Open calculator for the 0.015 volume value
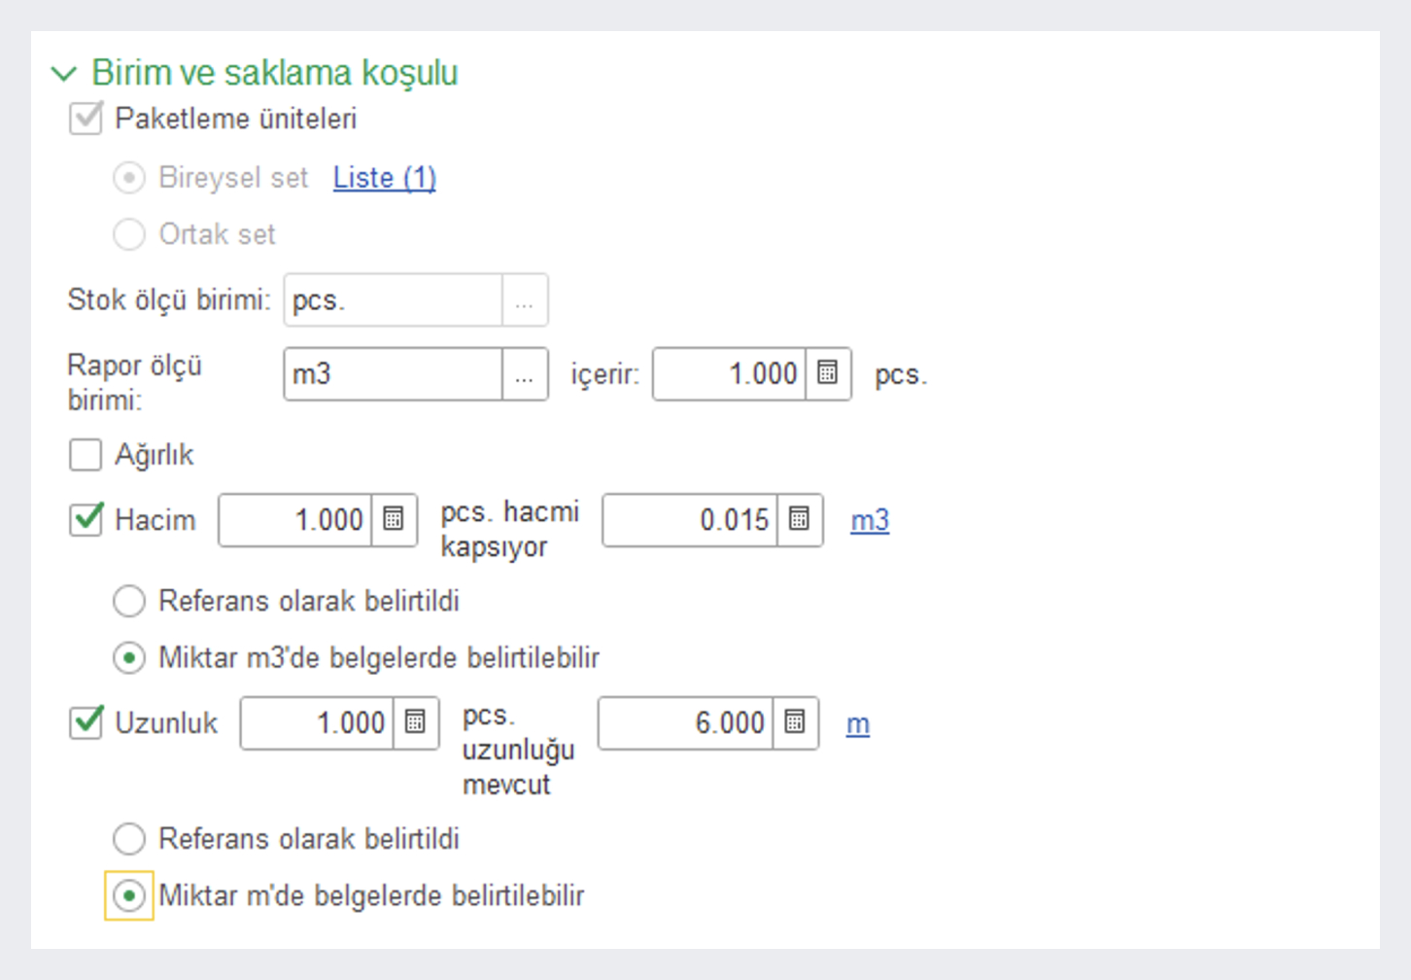Image resolution: width=1411 pixels, height=980 pixels. tap(799, 519)
